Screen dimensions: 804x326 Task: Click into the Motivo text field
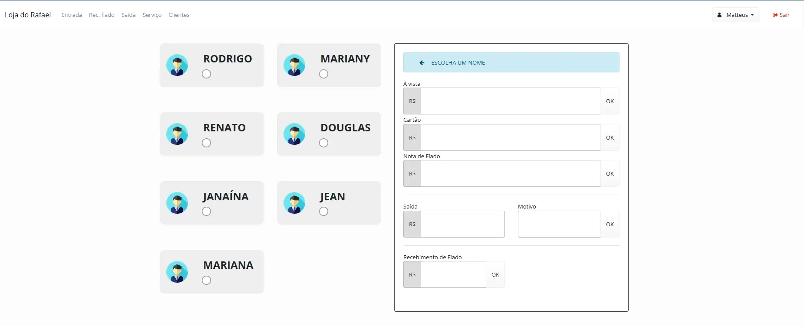559,224
